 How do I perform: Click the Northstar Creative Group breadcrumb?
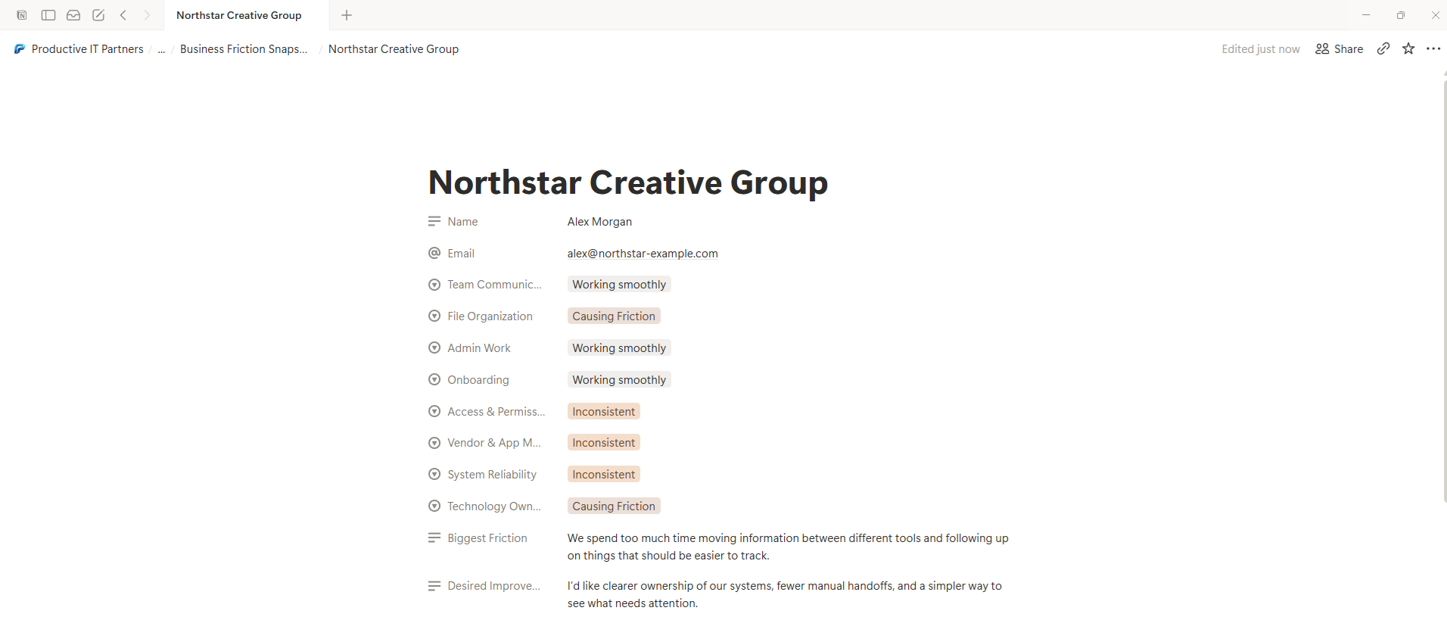[394, 48]
